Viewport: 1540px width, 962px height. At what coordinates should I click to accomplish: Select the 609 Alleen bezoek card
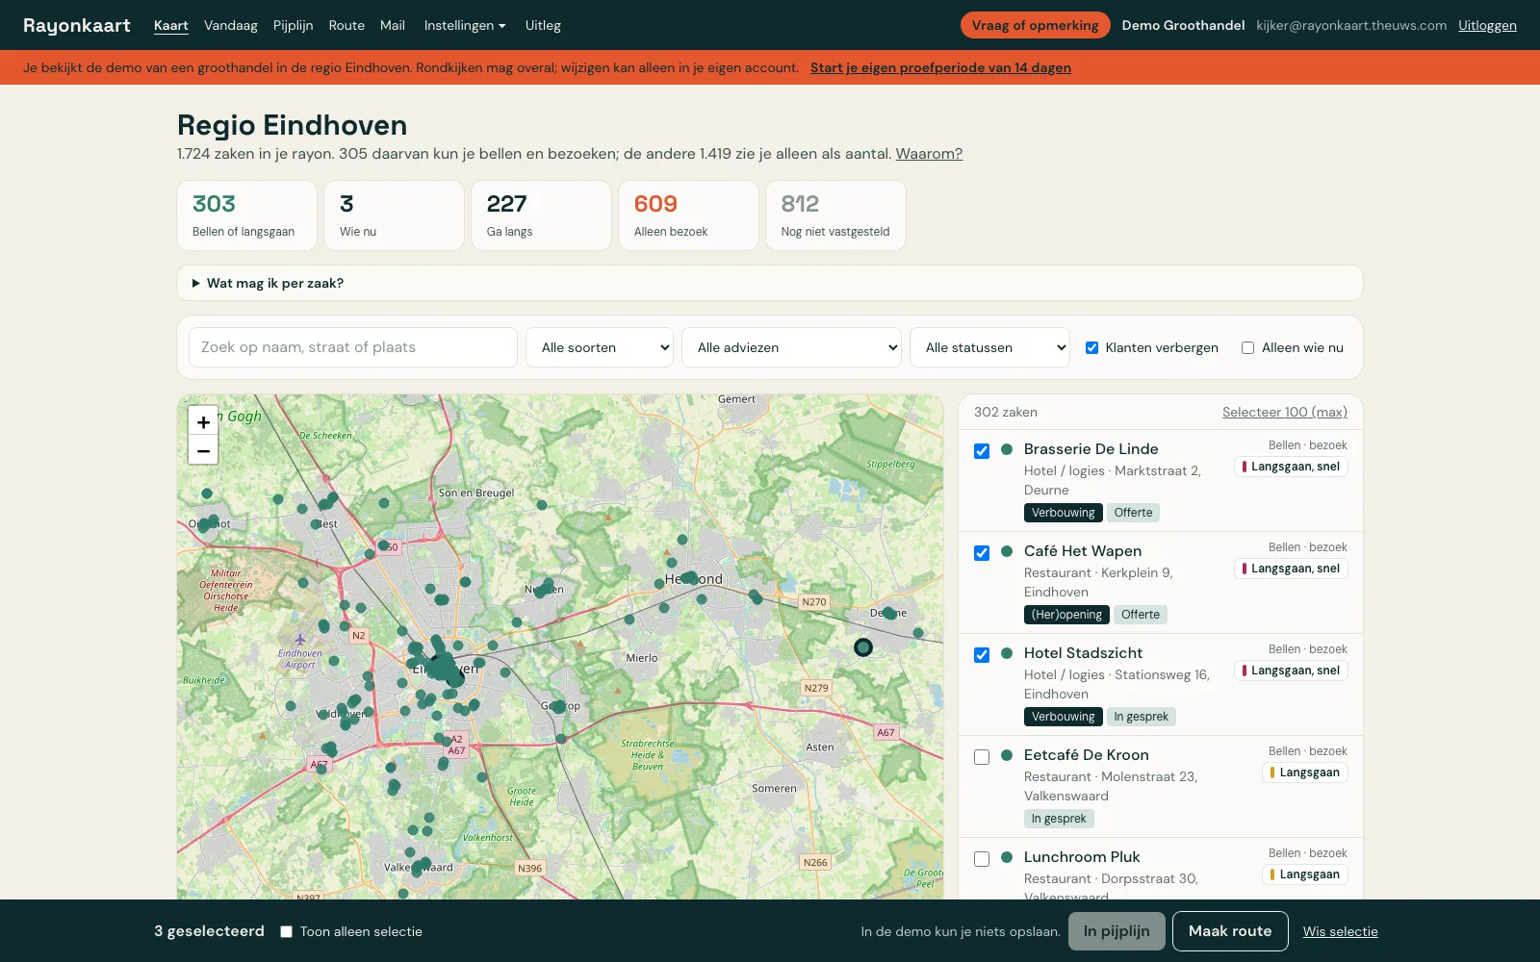tap(689, 215)
